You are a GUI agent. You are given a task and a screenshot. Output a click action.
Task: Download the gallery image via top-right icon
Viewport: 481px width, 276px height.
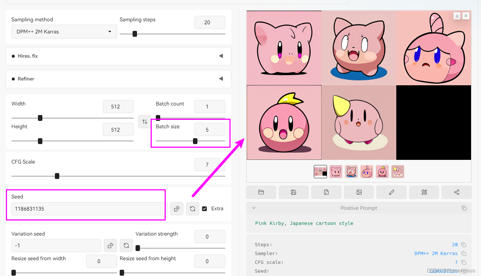tap(457, 16)
